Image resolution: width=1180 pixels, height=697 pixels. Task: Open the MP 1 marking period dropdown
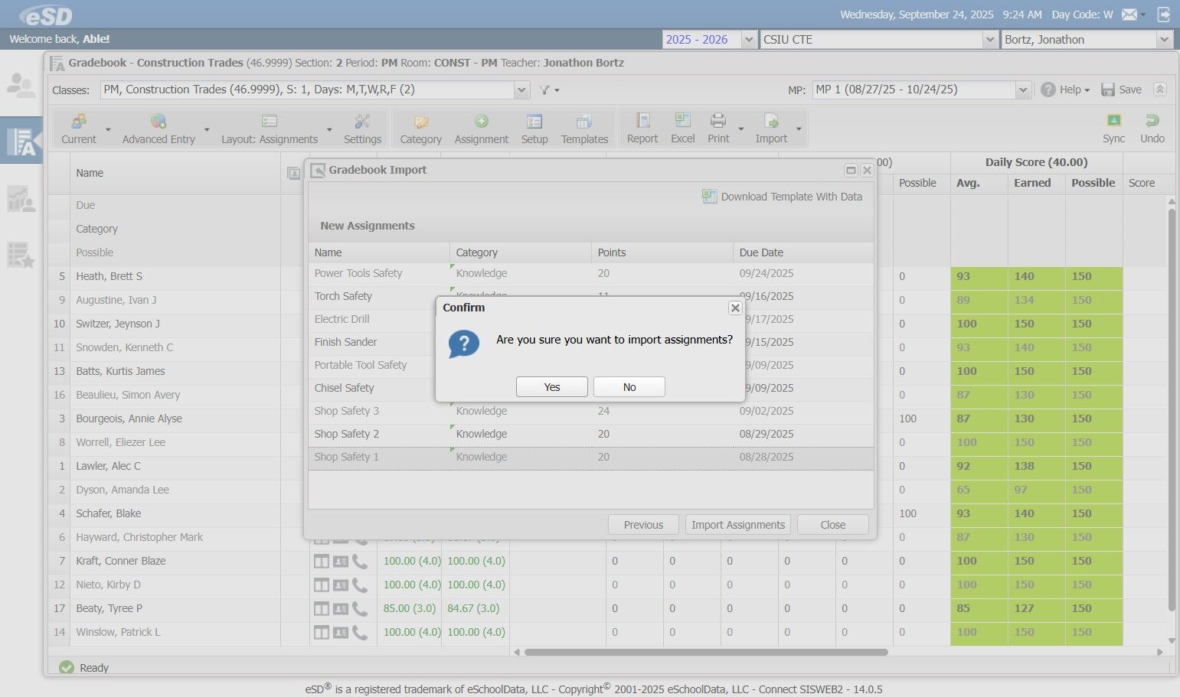[1023, 90]
